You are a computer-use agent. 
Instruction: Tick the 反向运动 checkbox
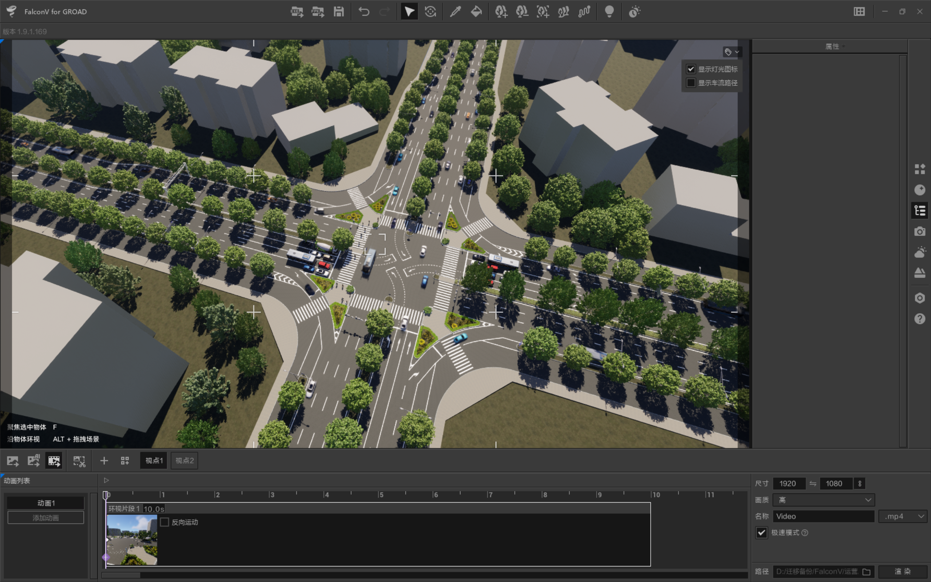[165, 522]
